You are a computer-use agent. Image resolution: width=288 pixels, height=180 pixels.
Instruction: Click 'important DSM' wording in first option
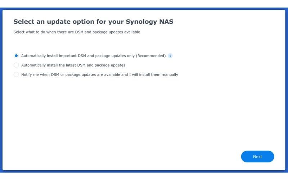click(x=72, y=56)
